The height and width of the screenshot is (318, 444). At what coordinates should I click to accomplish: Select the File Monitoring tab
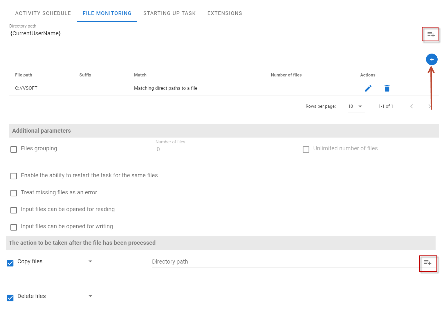pyautogui.click(x=107, y=13)
